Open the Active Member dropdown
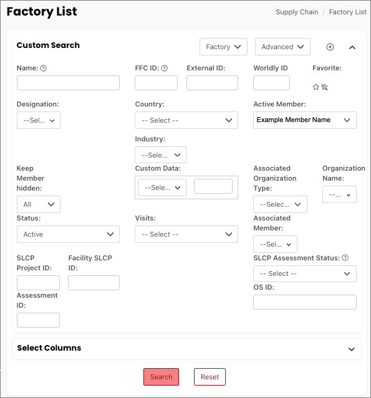This screenshot has height=398, width=371. click(x=305, y=120)
